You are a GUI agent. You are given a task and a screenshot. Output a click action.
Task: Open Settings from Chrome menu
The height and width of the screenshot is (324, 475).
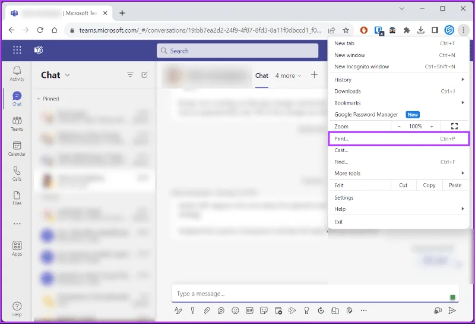398,198
